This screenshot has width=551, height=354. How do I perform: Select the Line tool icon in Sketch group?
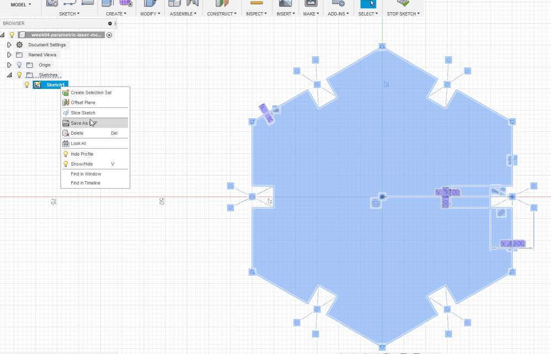[70, 3]
